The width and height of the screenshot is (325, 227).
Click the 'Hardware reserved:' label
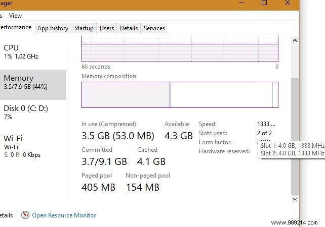tap(224, 151)
